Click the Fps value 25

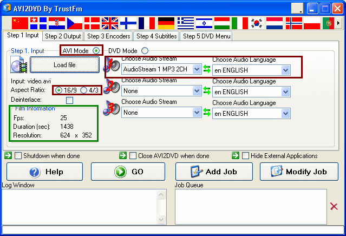coord(63,118)
